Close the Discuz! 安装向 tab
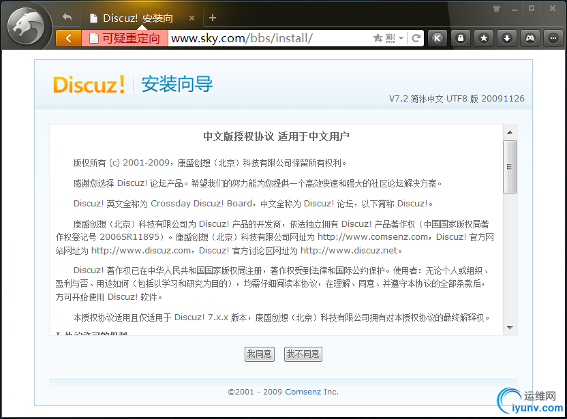Image resolution: width=567 pixels, height=419 pixels. click(191, 18)
